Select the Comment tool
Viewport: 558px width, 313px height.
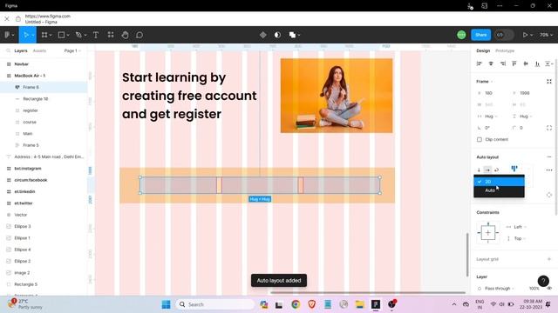(x=139, y=35)
